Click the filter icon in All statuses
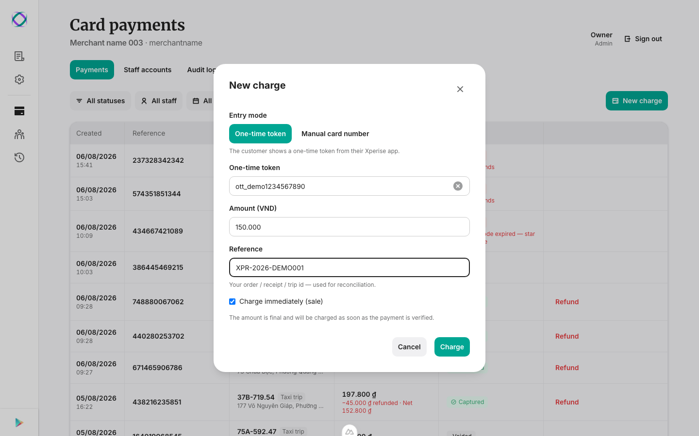 pyautogui.click(x=79, y=101)
